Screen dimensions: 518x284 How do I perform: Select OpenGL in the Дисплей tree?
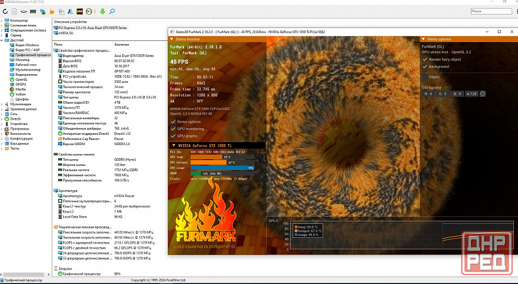(21, 79)
